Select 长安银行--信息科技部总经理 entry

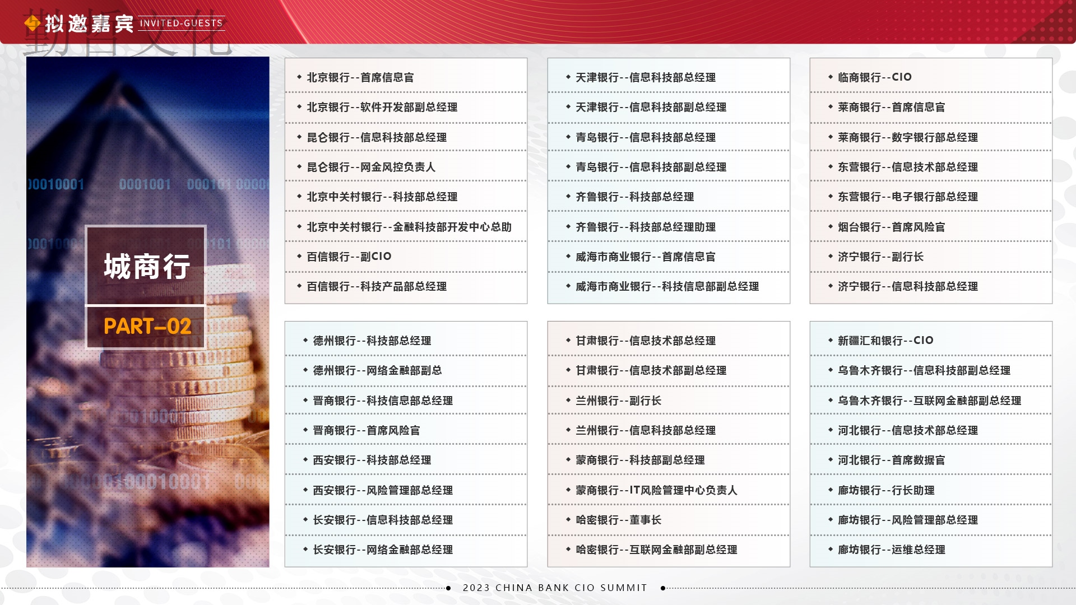[x=383, y=520]
